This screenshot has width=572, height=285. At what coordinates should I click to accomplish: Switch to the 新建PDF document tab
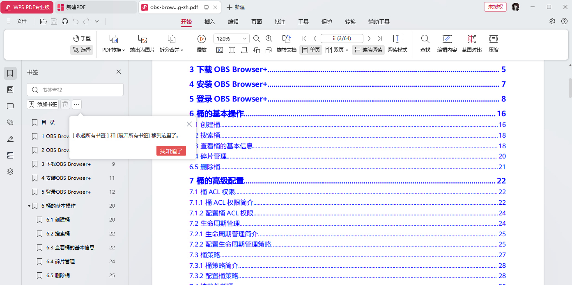pos(96,7)
